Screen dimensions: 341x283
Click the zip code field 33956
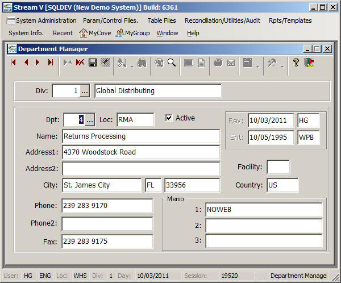pos(192,185)
